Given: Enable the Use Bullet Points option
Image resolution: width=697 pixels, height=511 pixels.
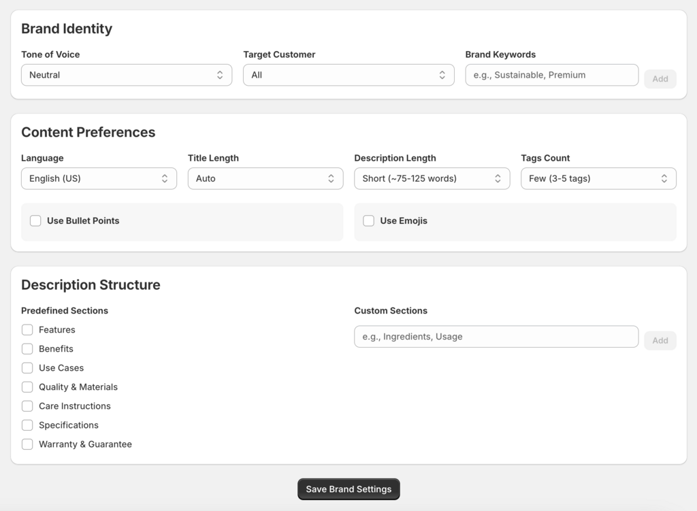Looking at the screenshot, I should [x=35, y=220].
